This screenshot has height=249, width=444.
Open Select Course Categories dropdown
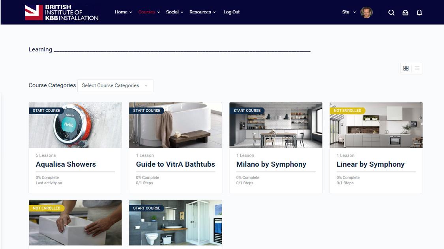click(115, 85)
